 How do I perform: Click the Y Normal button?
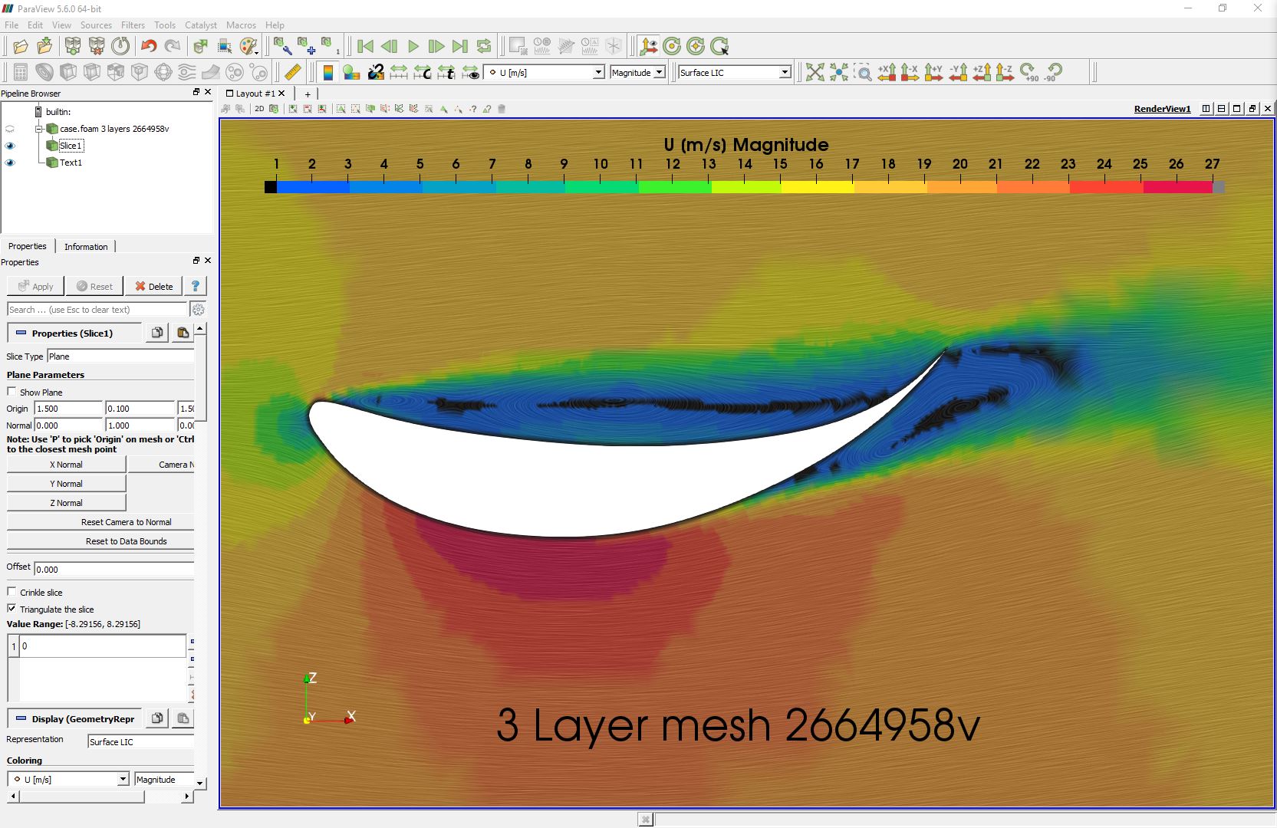coord(66,484)
